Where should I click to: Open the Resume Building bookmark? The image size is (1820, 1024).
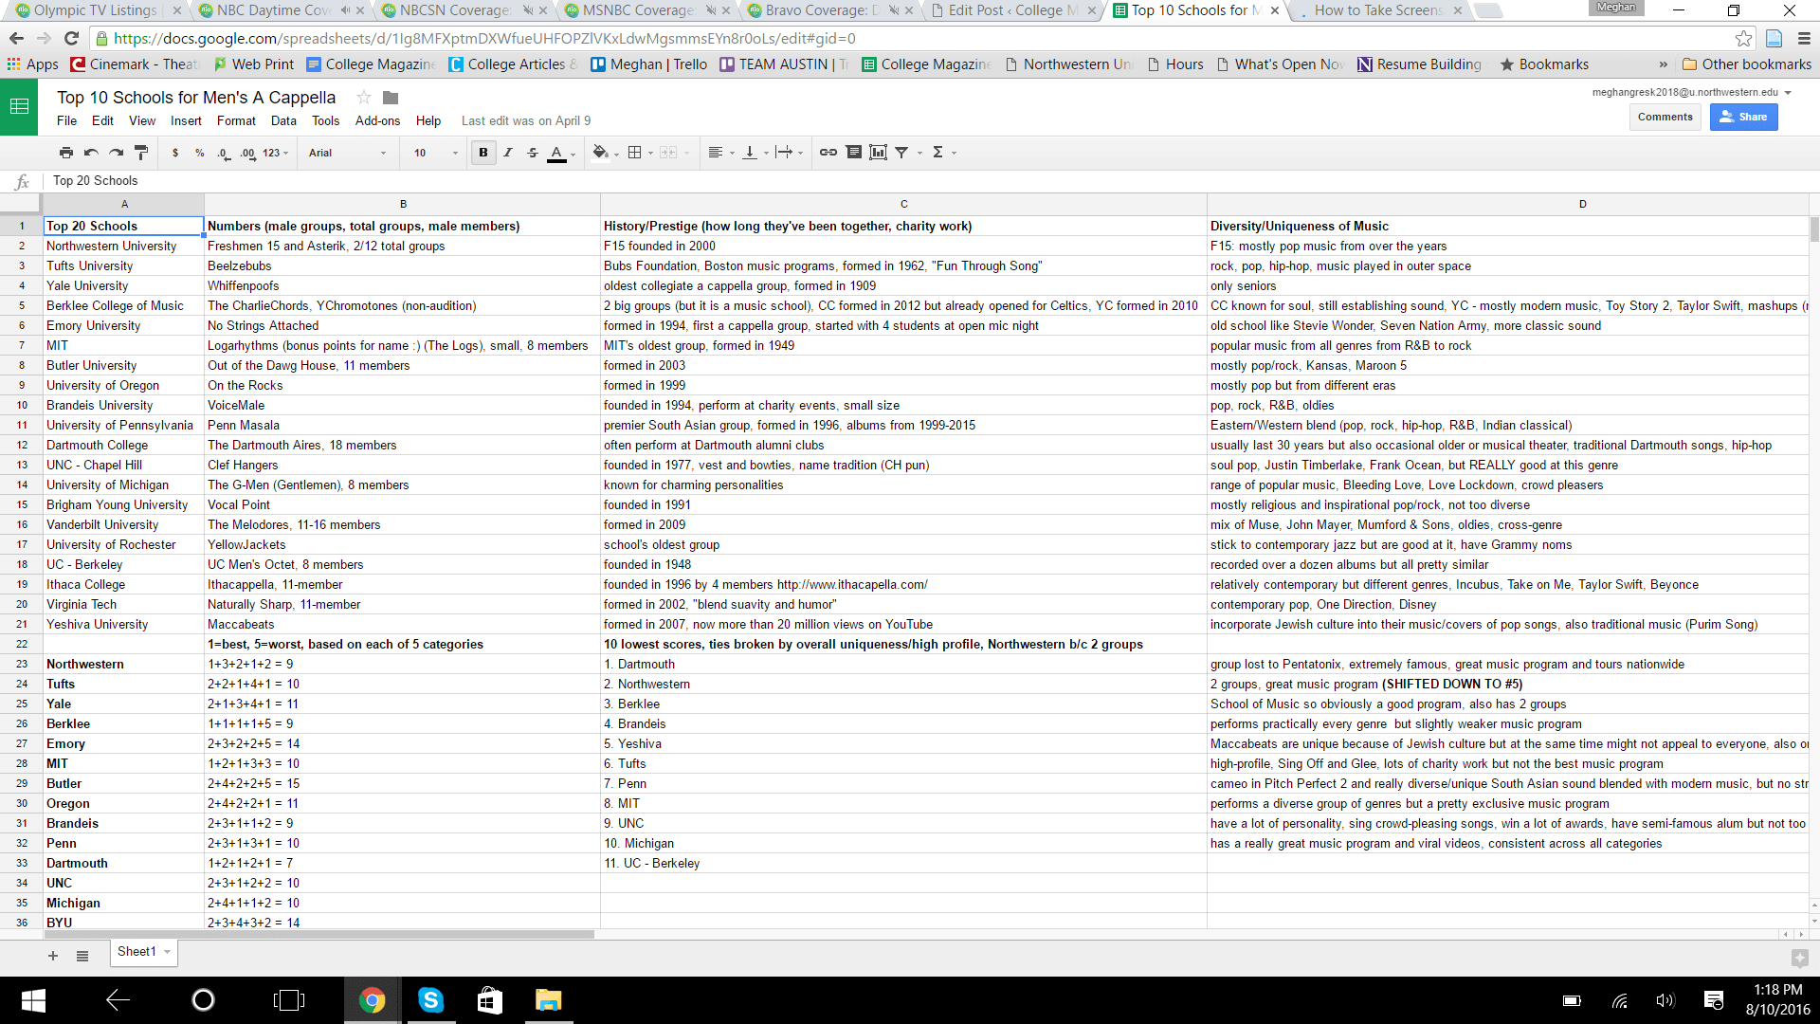click(x=1420, y=64)
